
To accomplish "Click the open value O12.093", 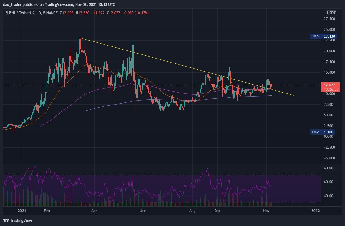I will pos(67,13).
